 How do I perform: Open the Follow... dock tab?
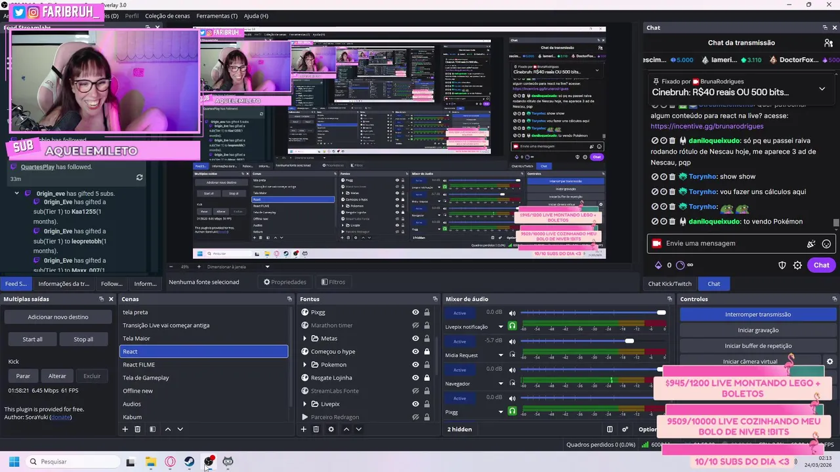point(112,284)
